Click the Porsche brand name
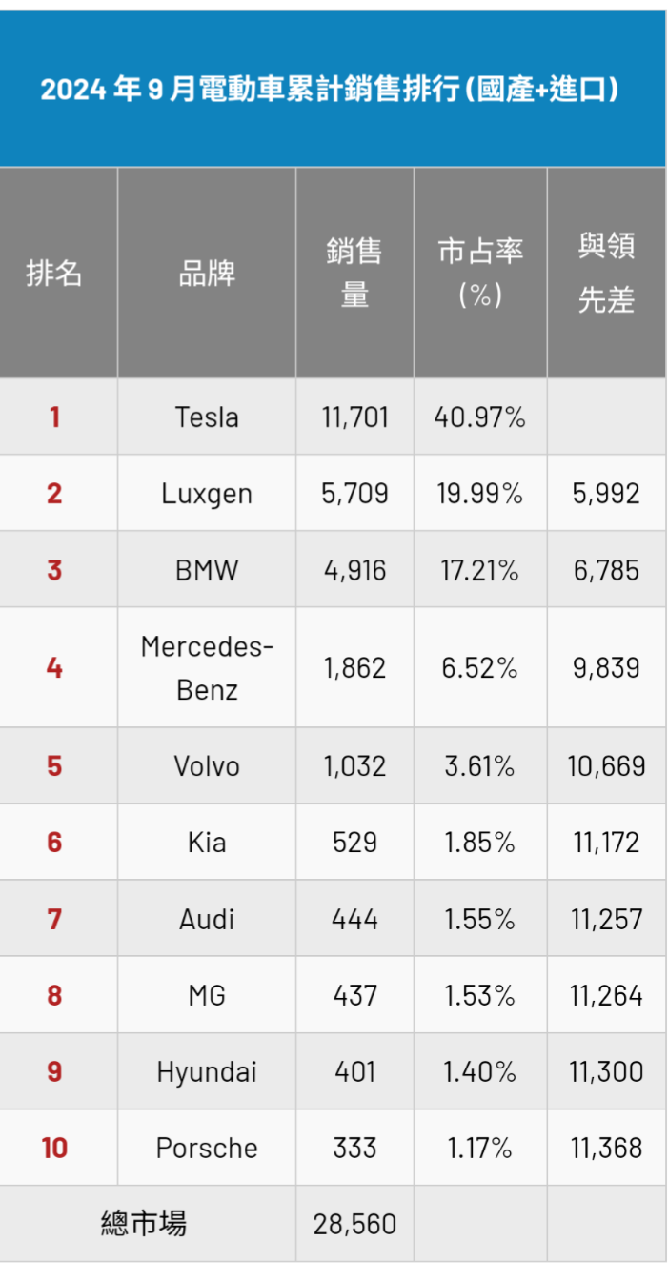Image resolution: width=668 pixels, height=1282 pixels. pyautogui.click(x=207, y=1148)
